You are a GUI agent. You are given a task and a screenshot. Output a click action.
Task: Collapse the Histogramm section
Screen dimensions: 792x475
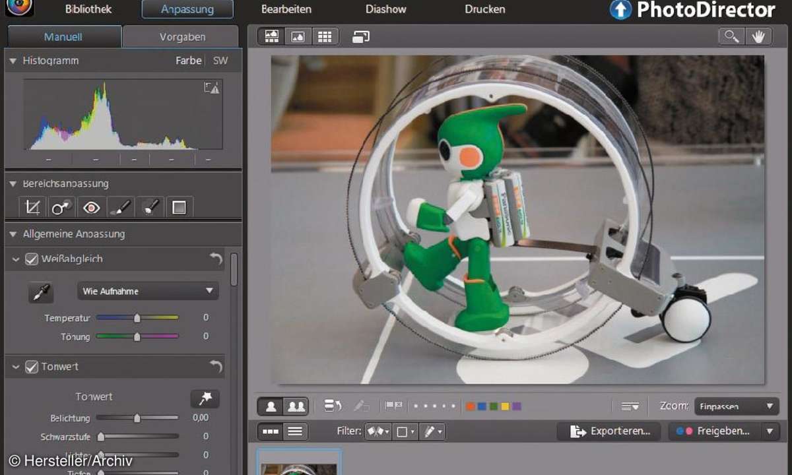[x=13, y=61]
